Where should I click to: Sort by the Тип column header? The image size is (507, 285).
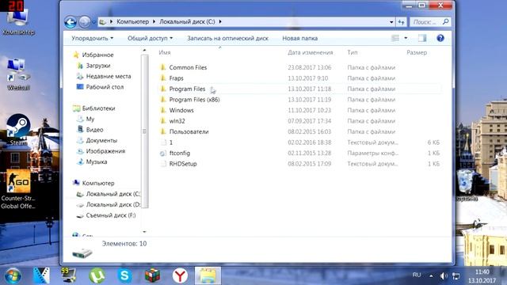(x=352, y=52)
